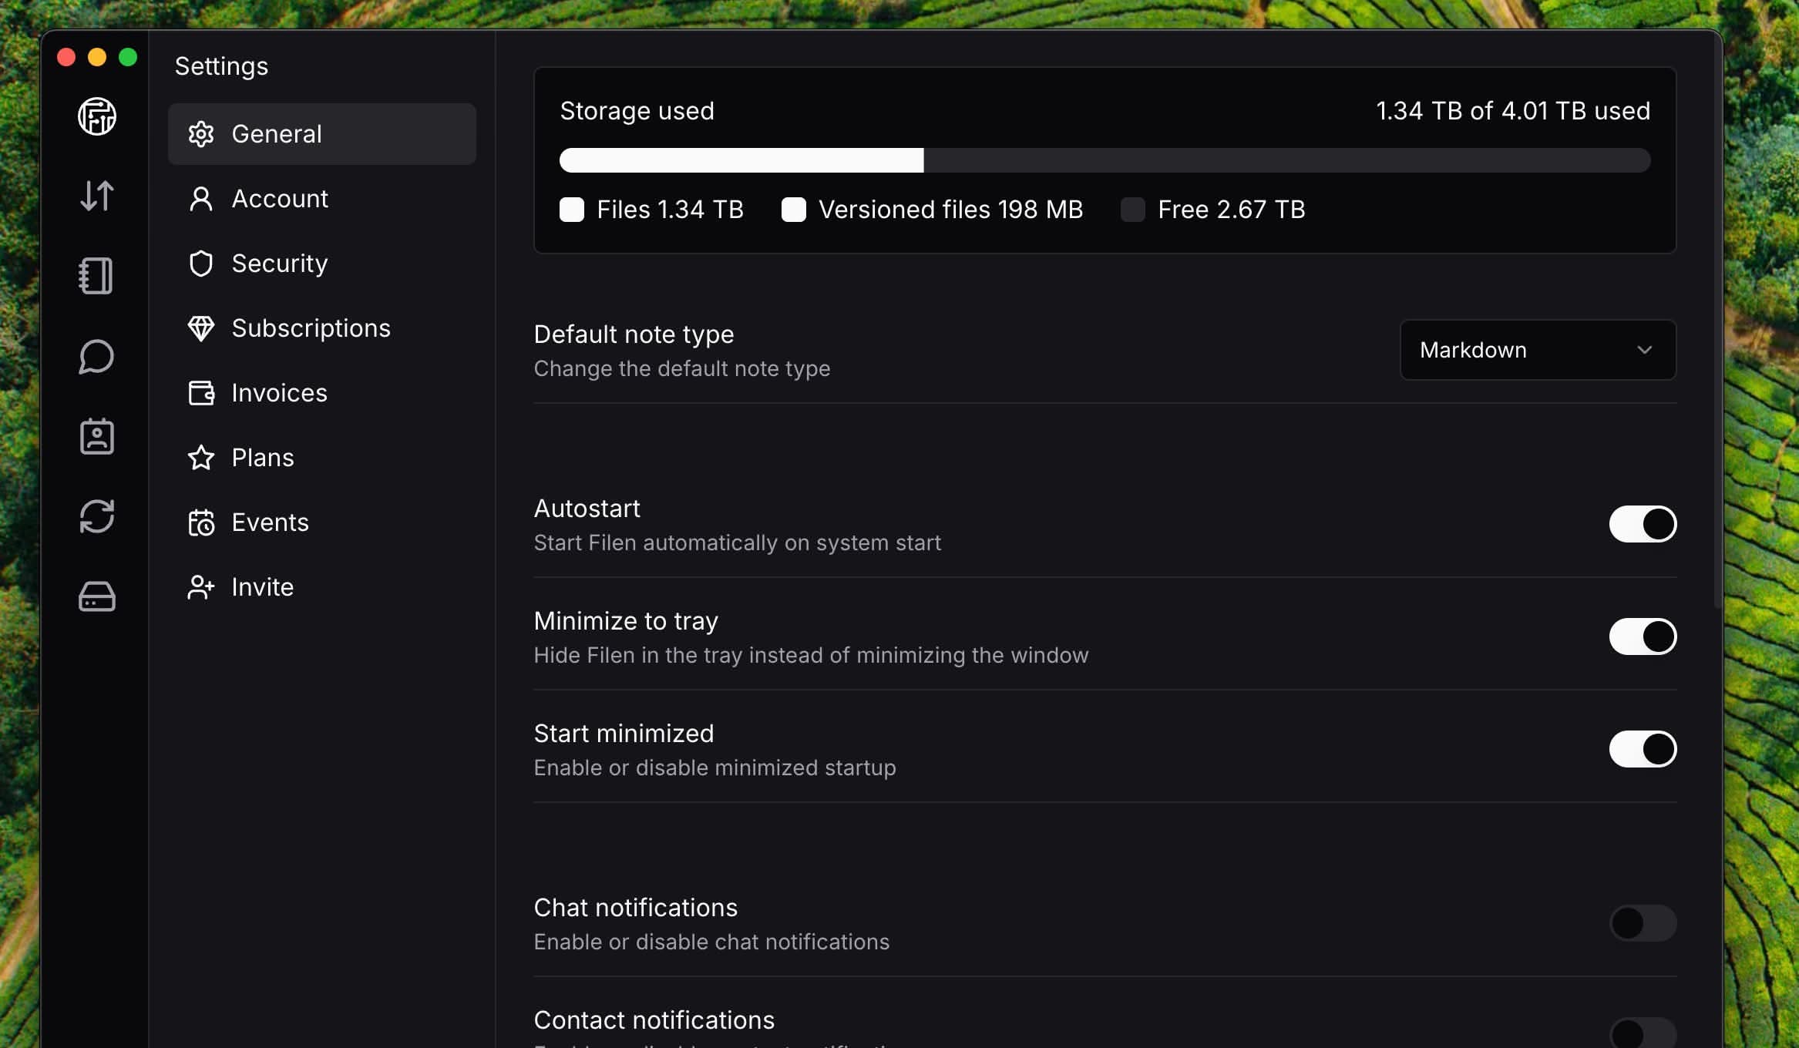Turn off Minimize to tray

[x=1643, y=637]
